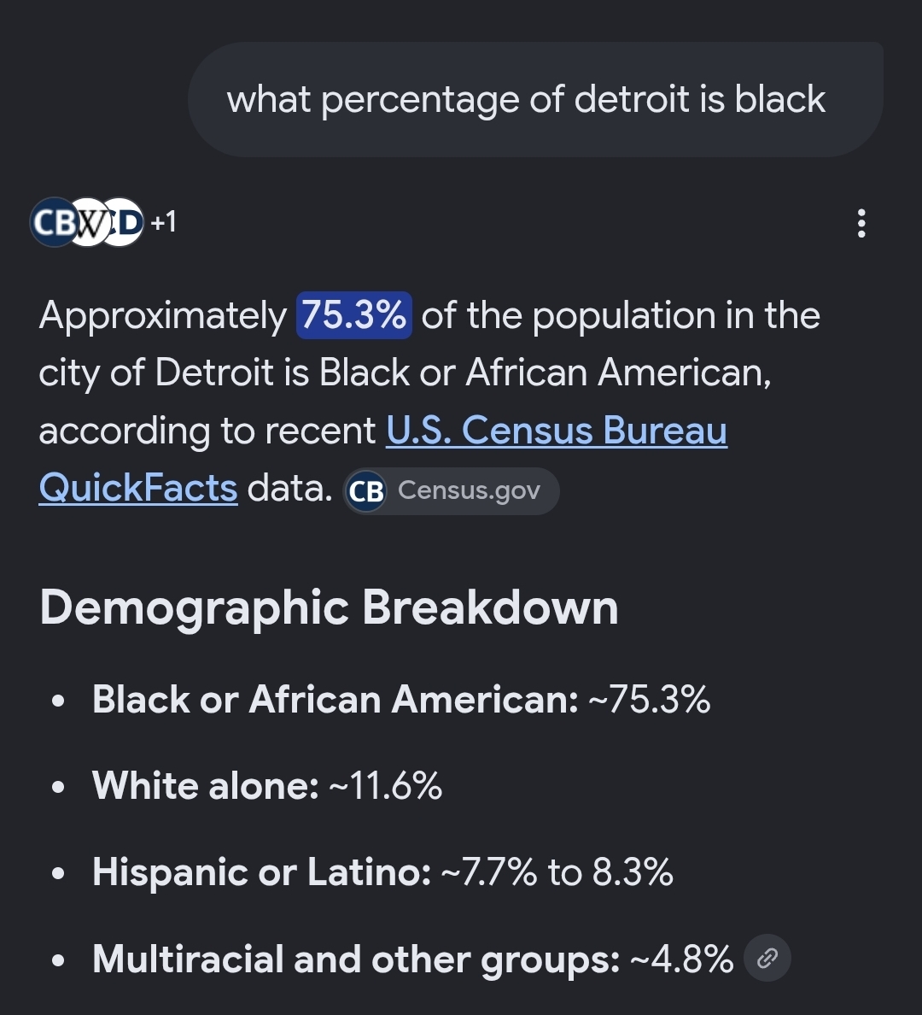This screenshot has width=922, height=1015.
Task: Click the CB Census Bureau source icon
Action: pyautogui.click(x=53, y=222)
